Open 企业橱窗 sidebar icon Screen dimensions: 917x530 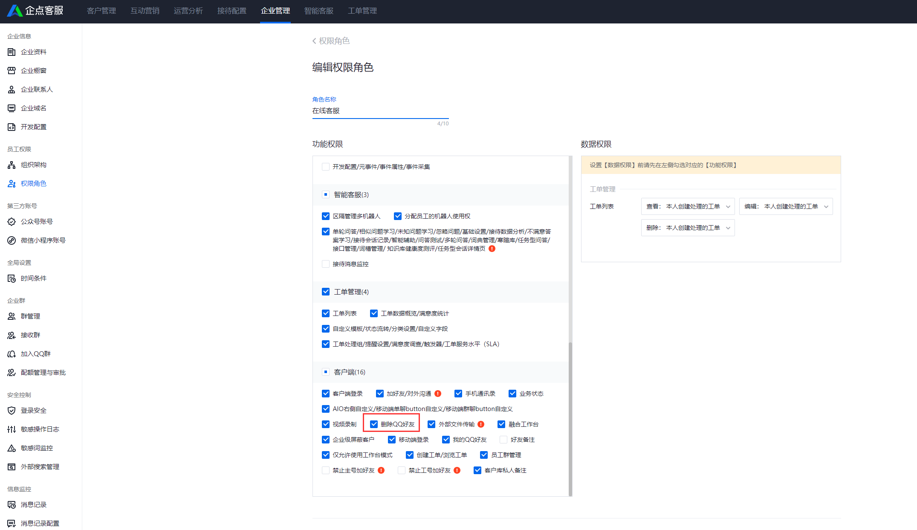[x=12, y=71]
